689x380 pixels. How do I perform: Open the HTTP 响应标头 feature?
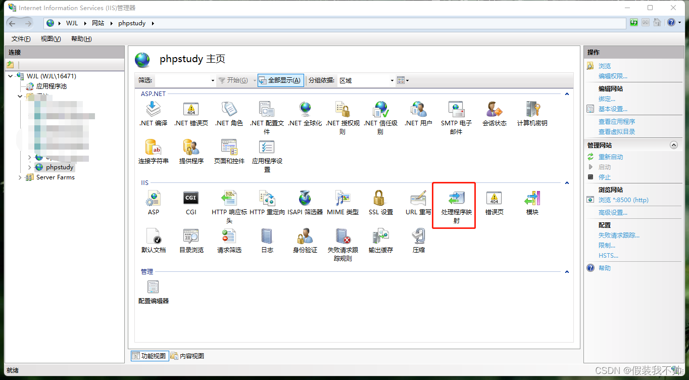pyautogui.click(x=229, y=207)
